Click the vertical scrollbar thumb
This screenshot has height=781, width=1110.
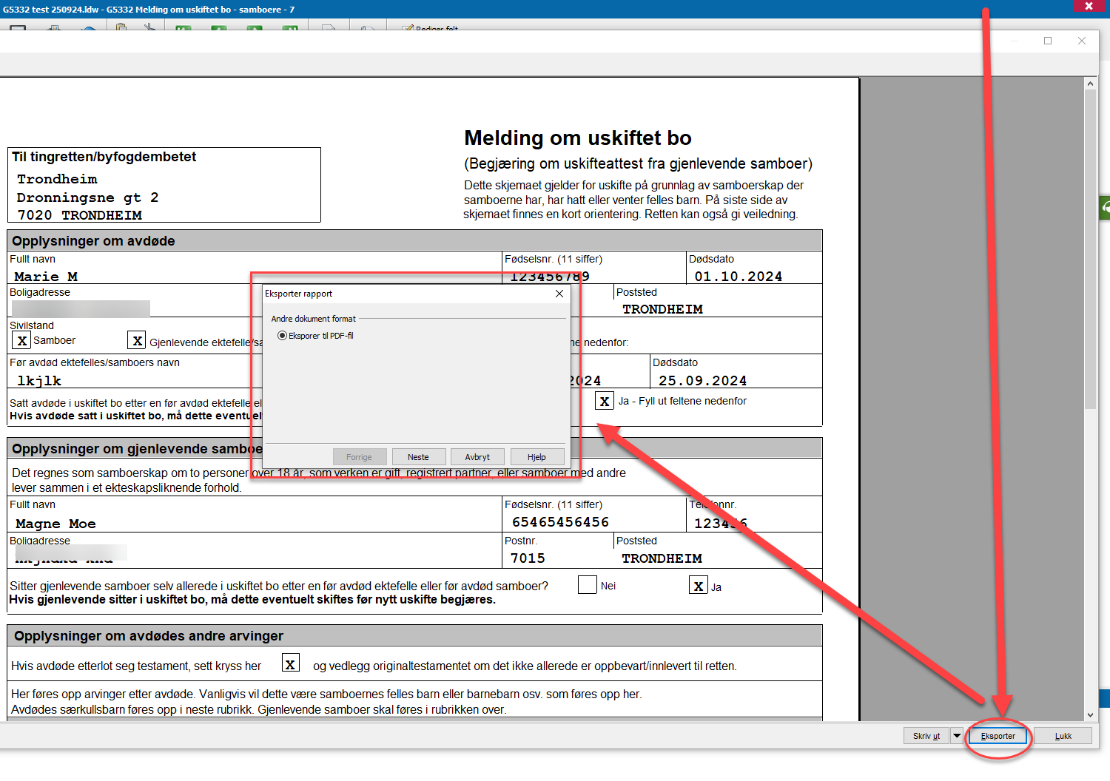coord(1090,249)
